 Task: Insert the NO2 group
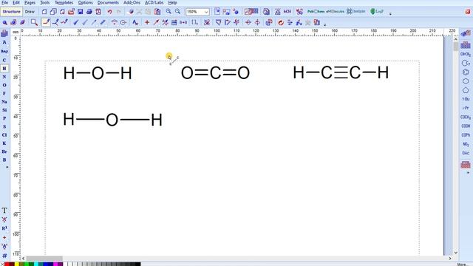pos(466,144)
